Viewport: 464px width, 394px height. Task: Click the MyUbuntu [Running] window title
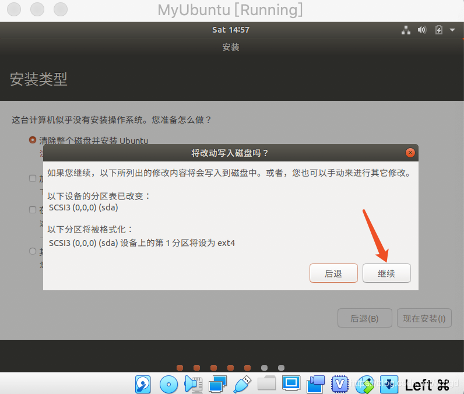230,10
